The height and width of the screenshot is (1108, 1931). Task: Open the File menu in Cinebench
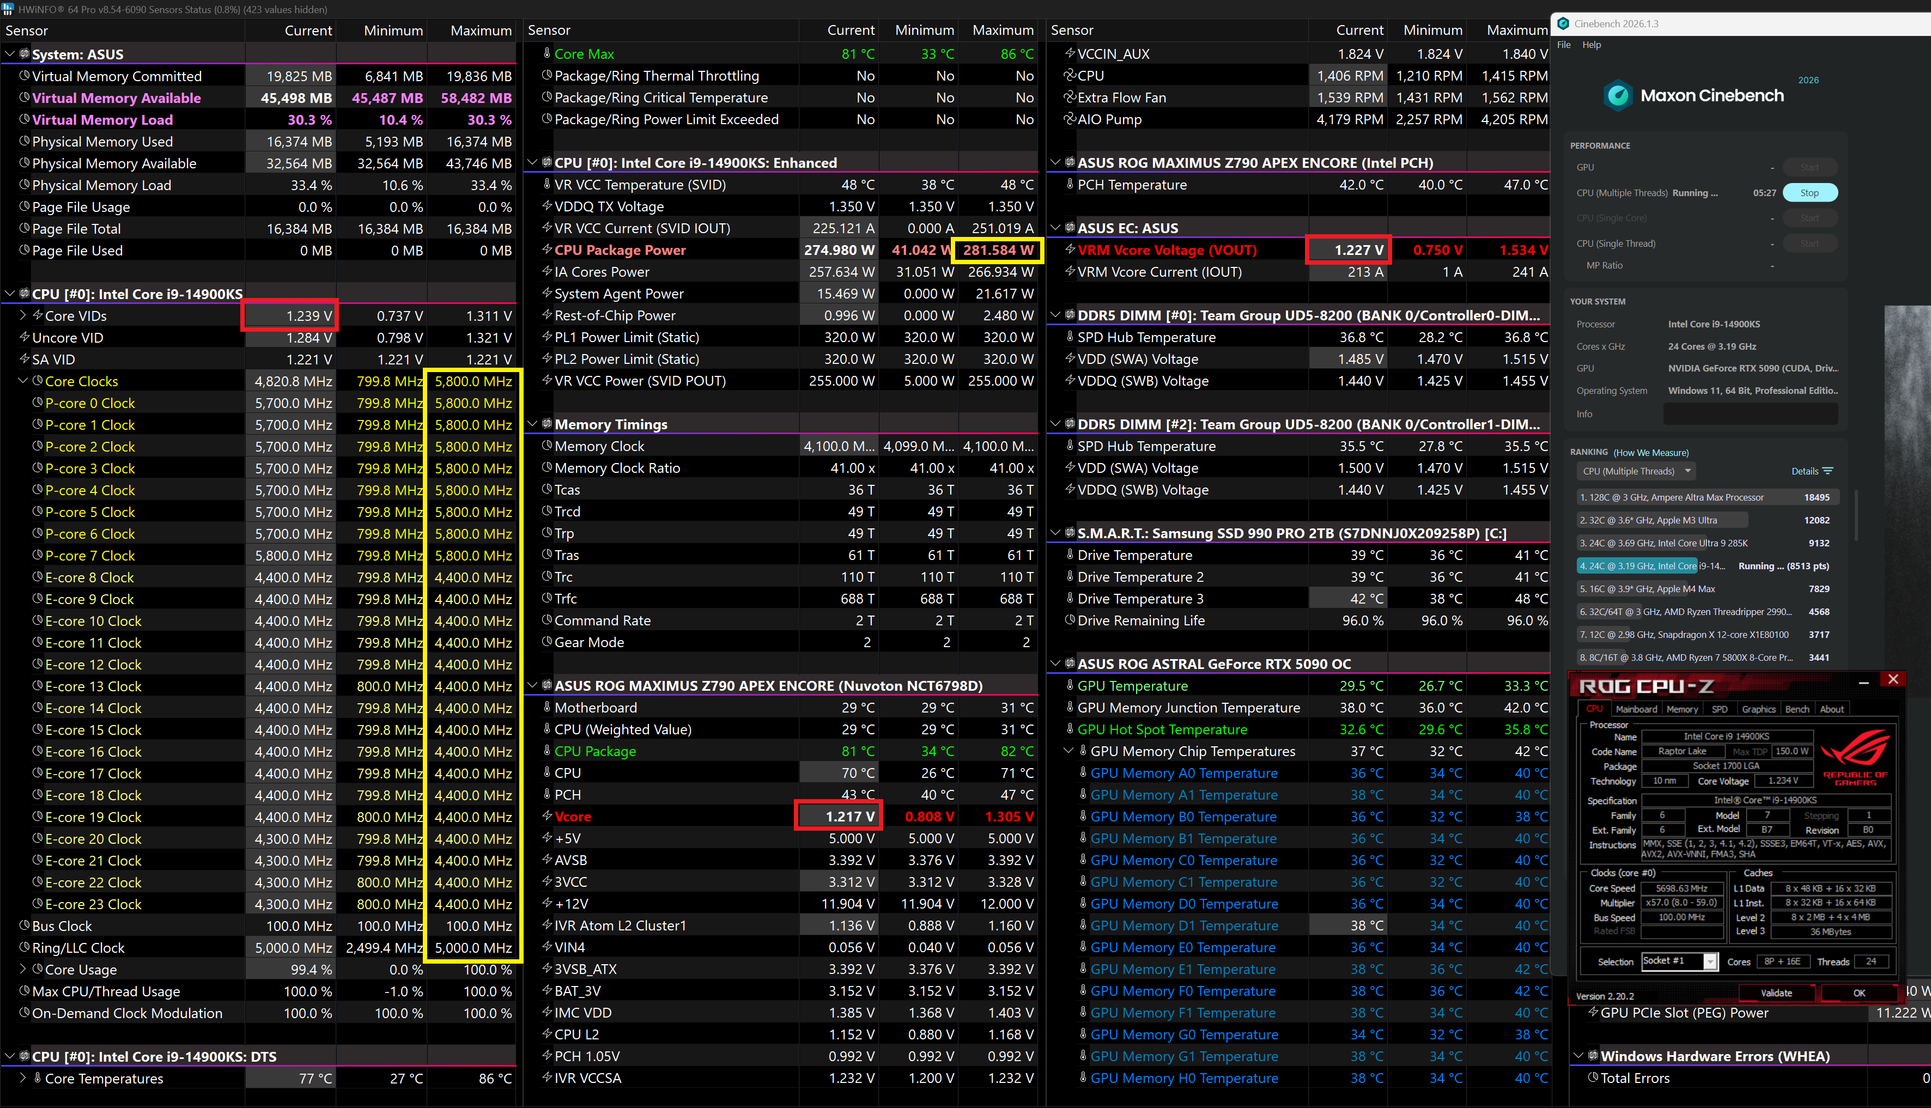(1564, 45)
